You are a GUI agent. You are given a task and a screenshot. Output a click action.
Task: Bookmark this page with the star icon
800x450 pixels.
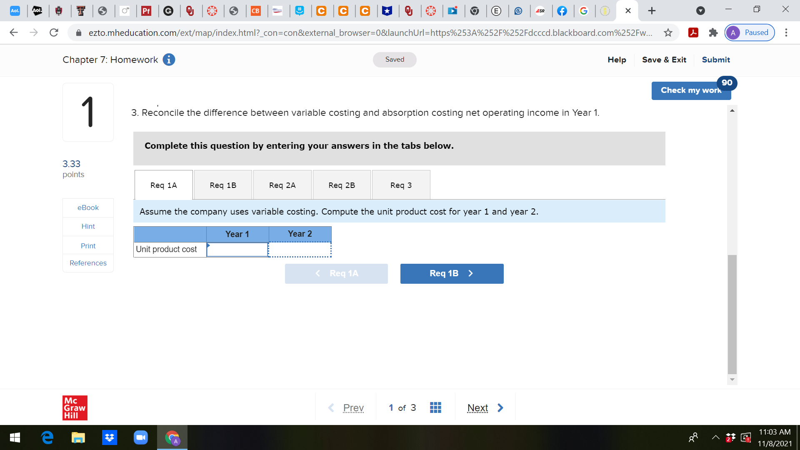pos(667,32)
